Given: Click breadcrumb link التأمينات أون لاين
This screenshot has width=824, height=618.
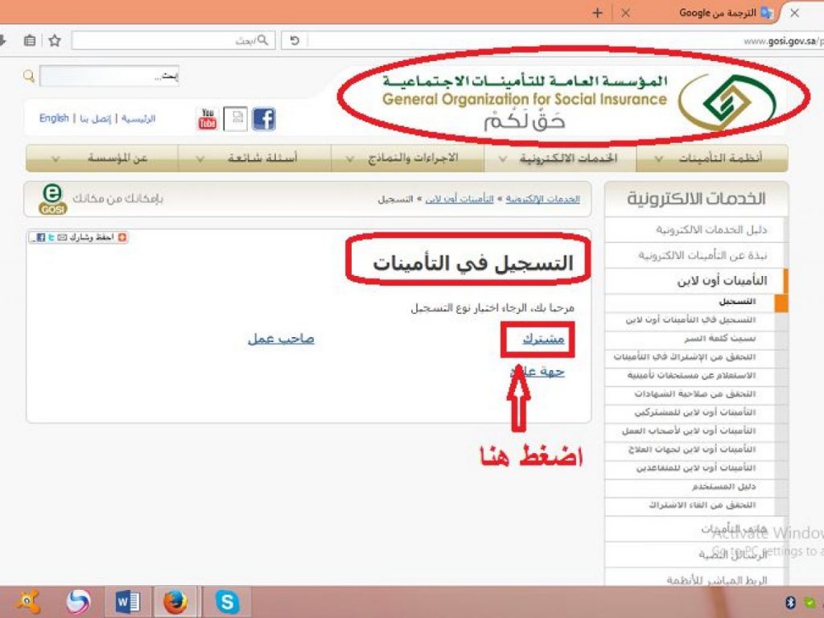Looking at the screenshot, I should tap(459, 200).
